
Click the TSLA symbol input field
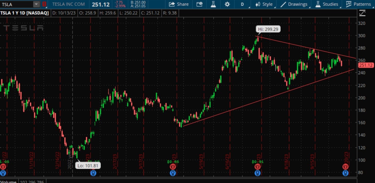[x=17, y=4]
